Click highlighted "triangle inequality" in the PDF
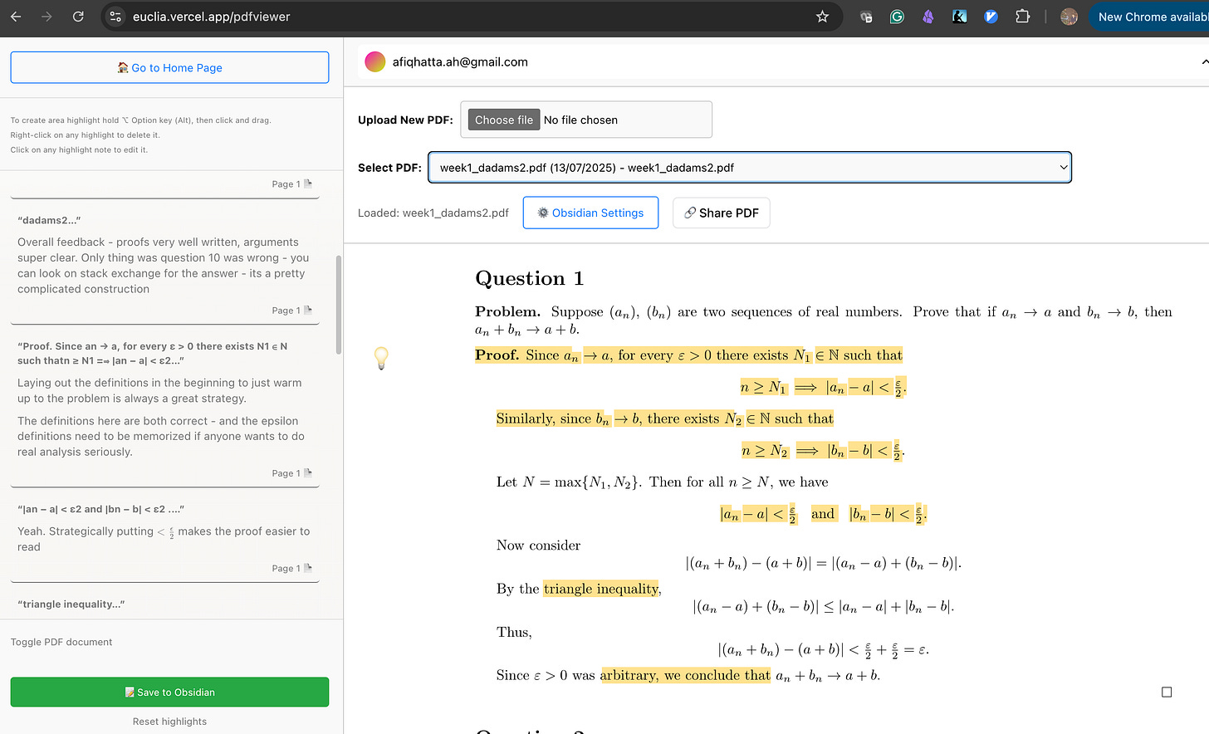 (x=601, y=589)
